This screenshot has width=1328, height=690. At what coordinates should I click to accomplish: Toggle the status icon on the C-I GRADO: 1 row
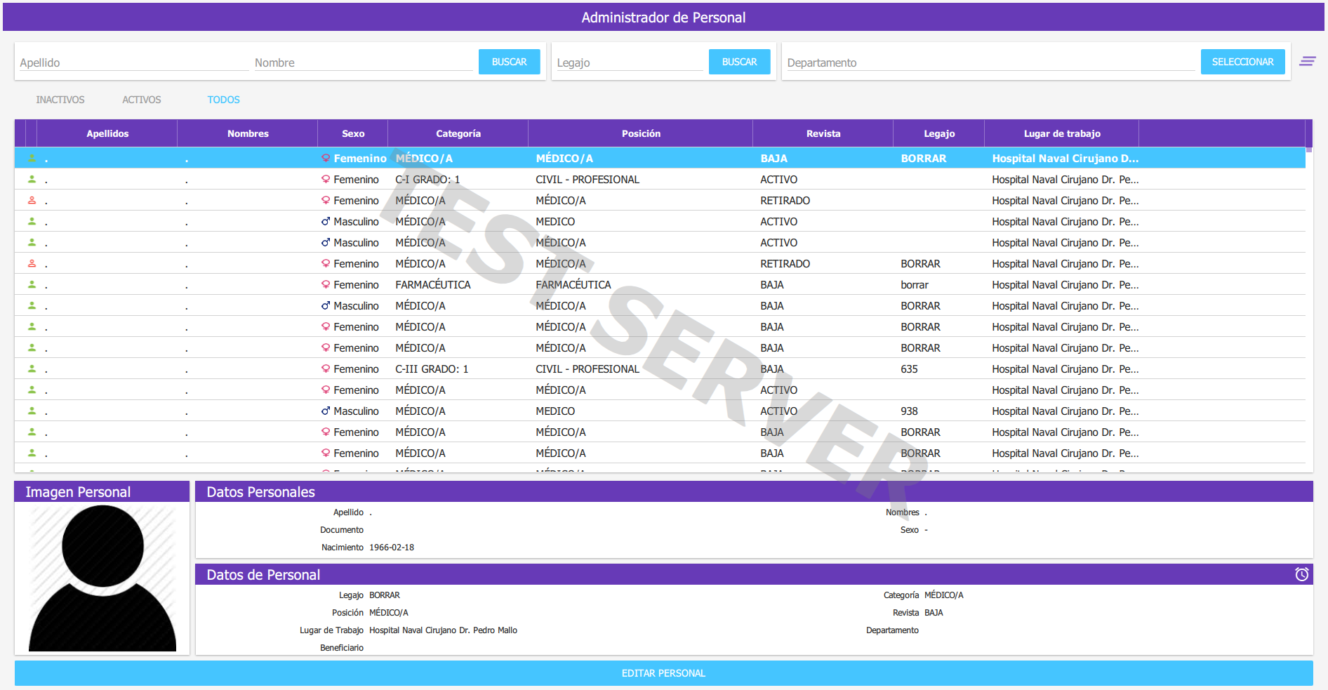coord(32,179)
